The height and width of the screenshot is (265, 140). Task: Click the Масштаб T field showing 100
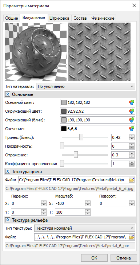pyautogui.click(x=70, y=212)
